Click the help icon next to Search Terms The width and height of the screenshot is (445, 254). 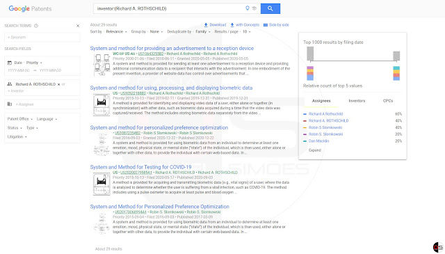(x=36, y=26)
